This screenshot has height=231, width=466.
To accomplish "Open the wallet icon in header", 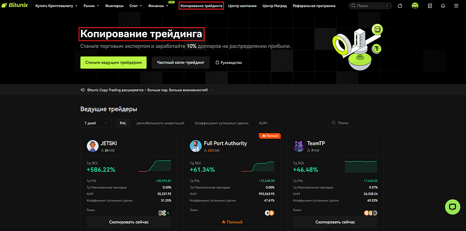I will (x=400, y=6).
